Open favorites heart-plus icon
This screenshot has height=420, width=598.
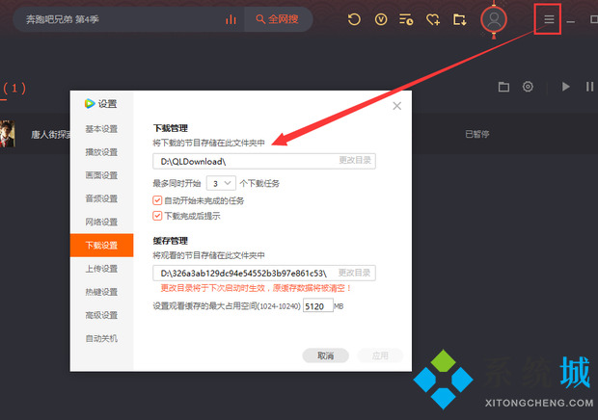[x=432, y=19]
